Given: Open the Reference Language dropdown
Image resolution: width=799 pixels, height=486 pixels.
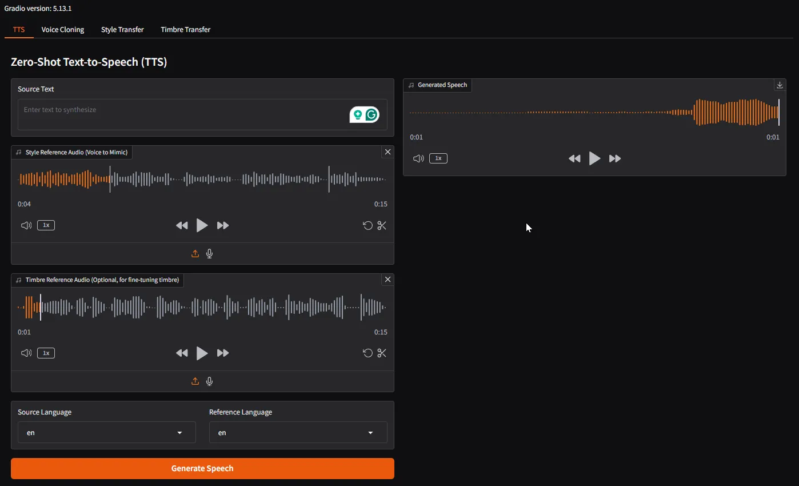Looking at the screenshot, I should pos(298,432).
